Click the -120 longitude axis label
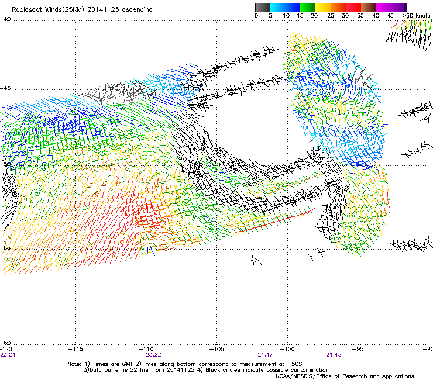The height and width of the screenshot is (380, 433). (6, 349)
